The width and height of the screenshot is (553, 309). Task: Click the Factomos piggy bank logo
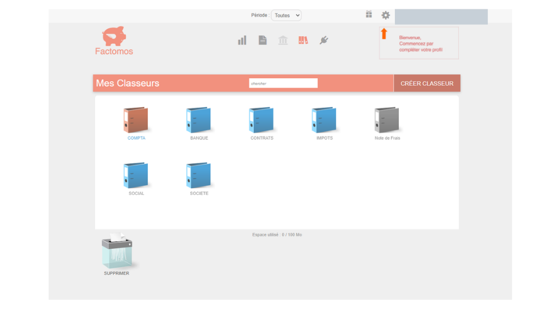(114, 36)
